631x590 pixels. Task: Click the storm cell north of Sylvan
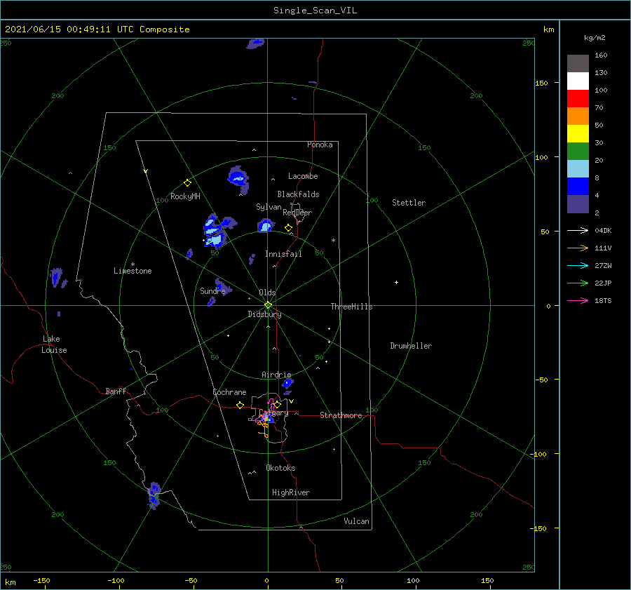tap(238, 180)
